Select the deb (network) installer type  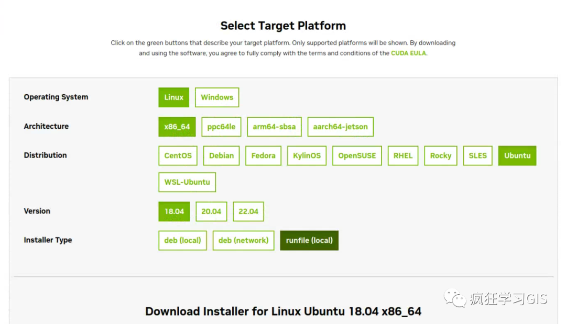[x=243, y=240]
